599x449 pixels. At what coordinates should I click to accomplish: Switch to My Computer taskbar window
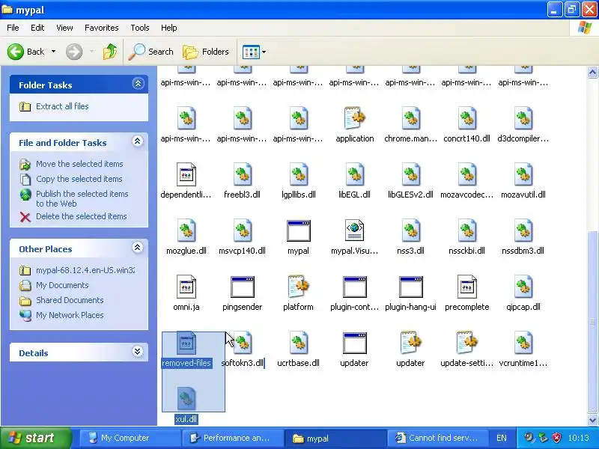click(x=129, y=438)
